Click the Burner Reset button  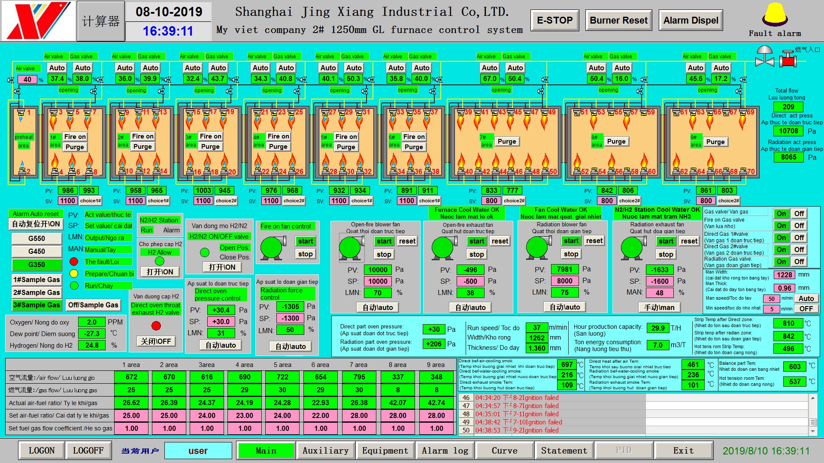[618, 20]
